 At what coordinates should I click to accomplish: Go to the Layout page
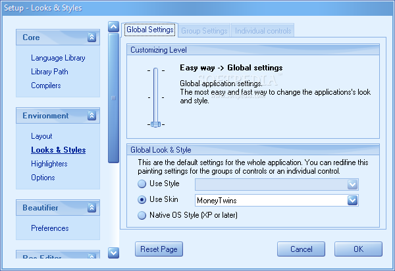click(x=41, y=136)
